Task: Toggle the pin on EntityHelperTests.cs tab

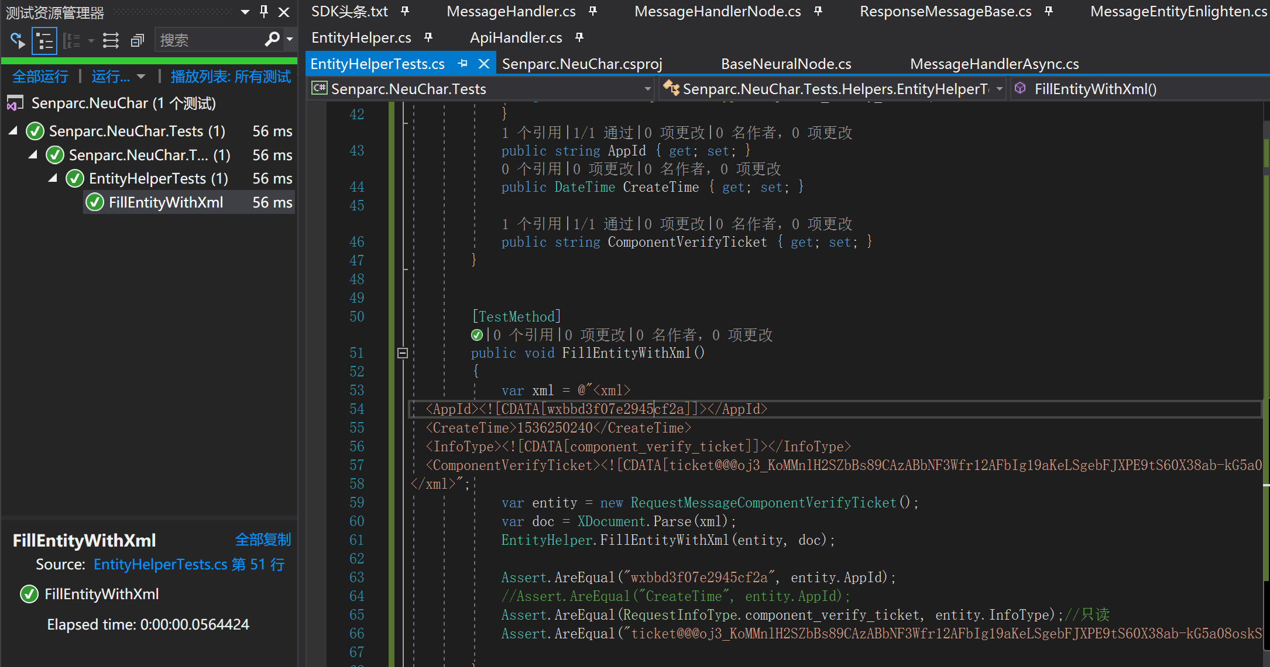Action: pyautogui.click(x=462, y=64)
